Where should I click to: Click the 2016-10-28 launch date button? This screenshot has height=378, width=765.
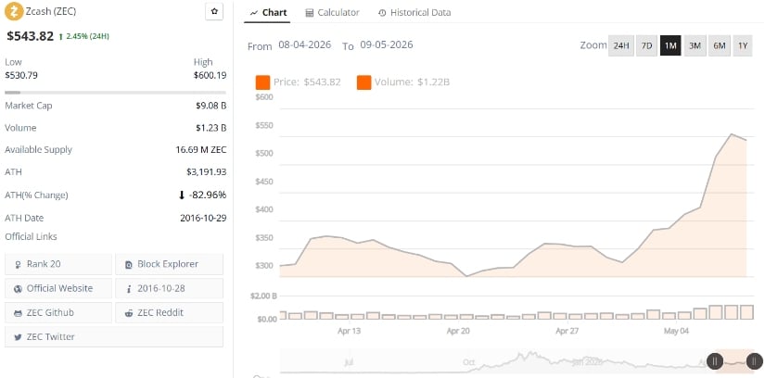(170, 288)
